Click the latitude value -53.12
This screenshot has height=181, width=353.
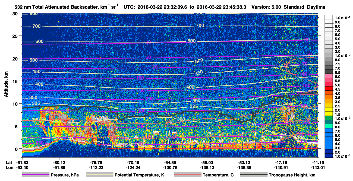[244, 163]
